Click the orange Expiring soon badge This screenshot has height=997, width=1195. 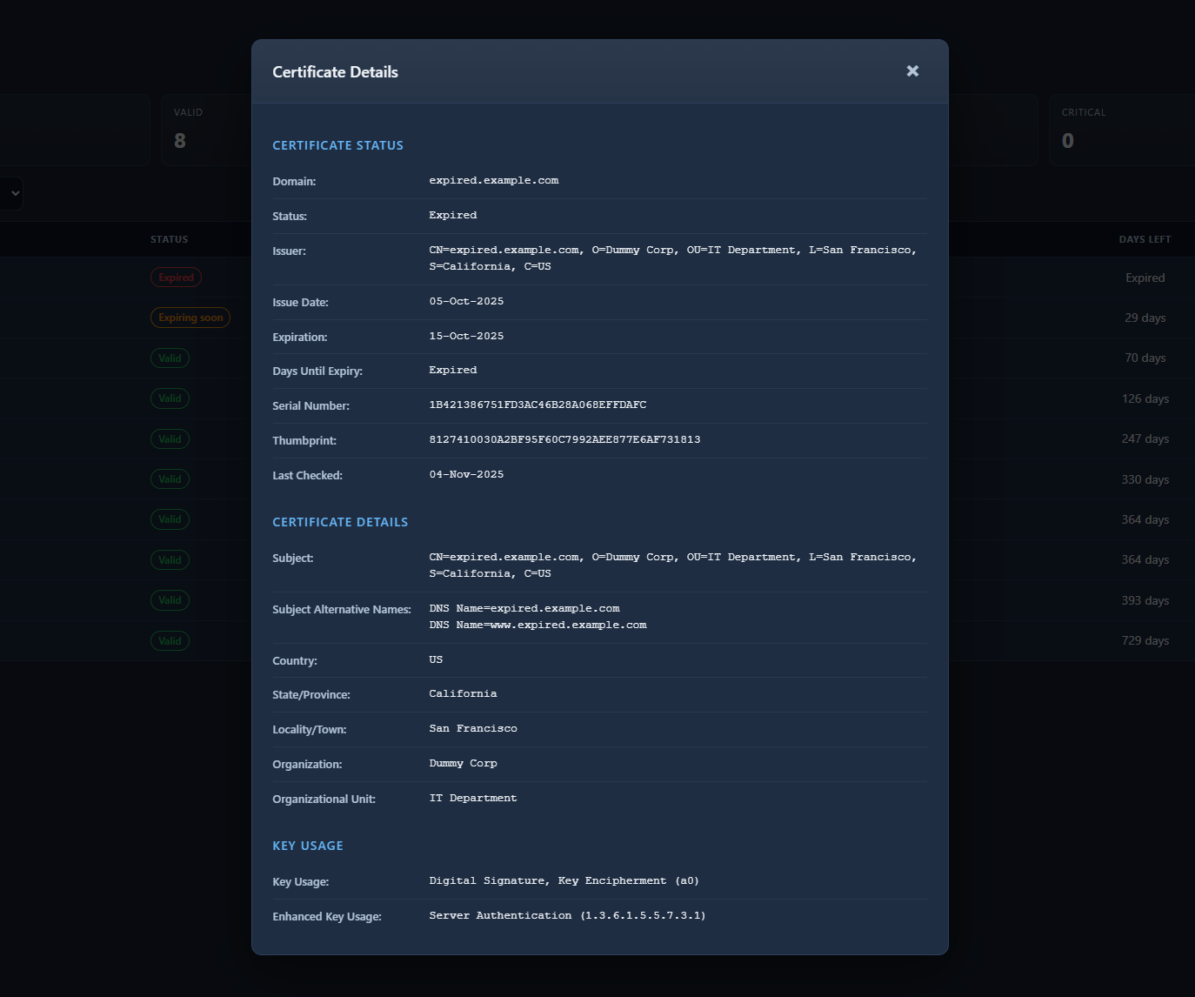[190, 318]
